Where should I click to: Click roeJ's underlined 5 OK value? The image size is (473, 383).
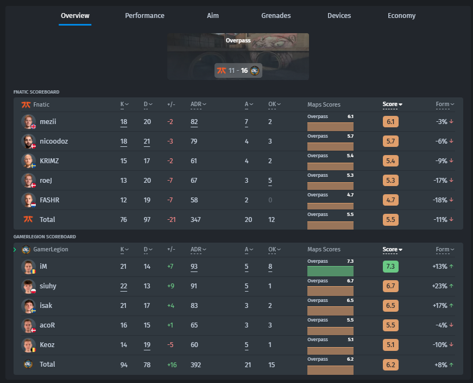pos(270,181)
